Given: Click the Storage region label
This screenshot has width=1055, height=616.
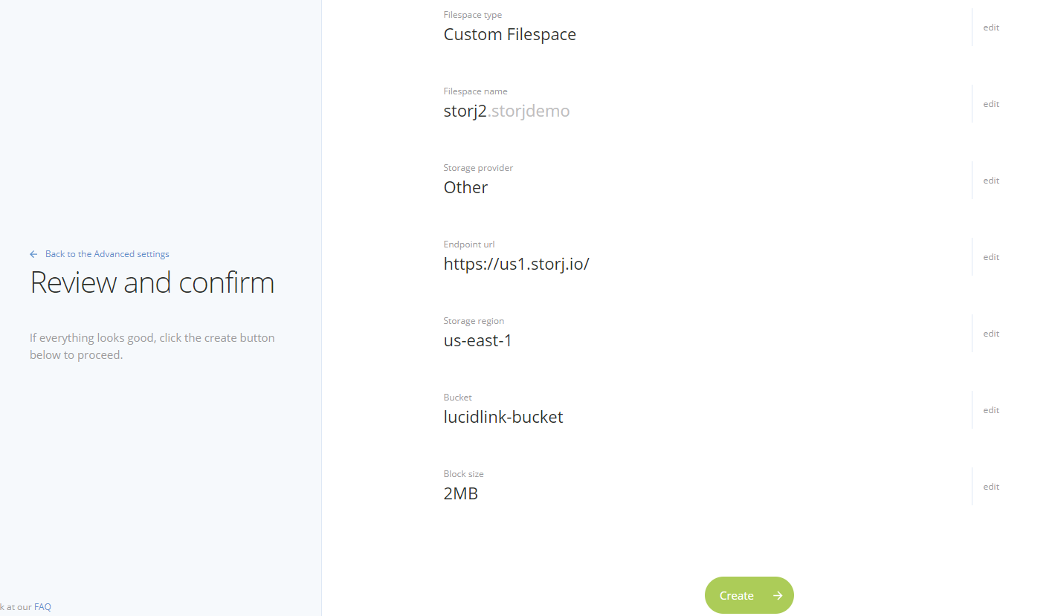Looking at the screenshot, I should (x=474, y=321).
